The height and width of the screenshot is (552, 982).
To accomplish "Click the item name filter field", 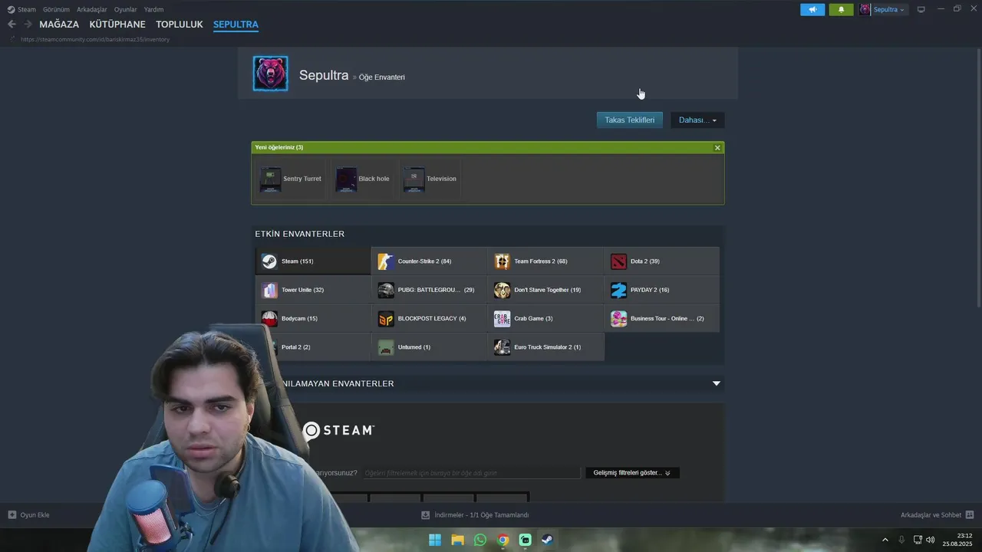I will tap(471, 473).
